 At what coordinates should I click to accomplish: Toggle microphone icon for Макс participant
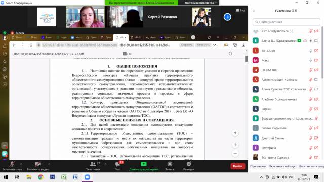(x=310, y=60)
